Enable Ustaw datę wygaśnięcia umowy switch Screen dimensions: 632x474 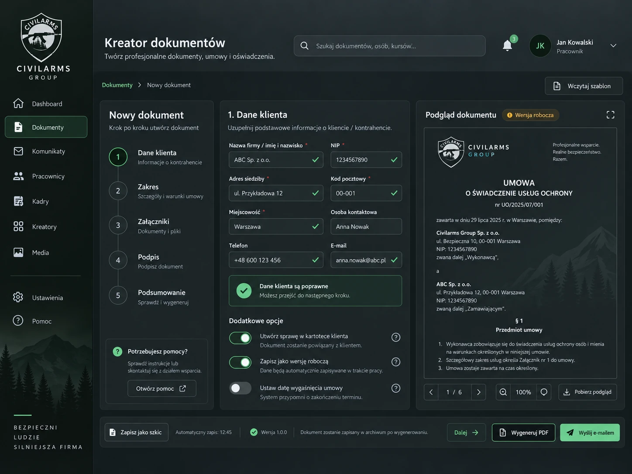click(x=240, y=388)
